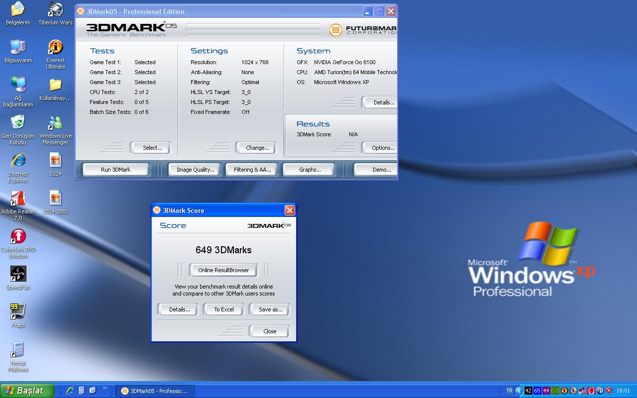Click 'NVIDIA GeForce Go 6100' GFX value
Image resolution: width=637 pixels, height=398 pixels.
[x=344, y=62]
